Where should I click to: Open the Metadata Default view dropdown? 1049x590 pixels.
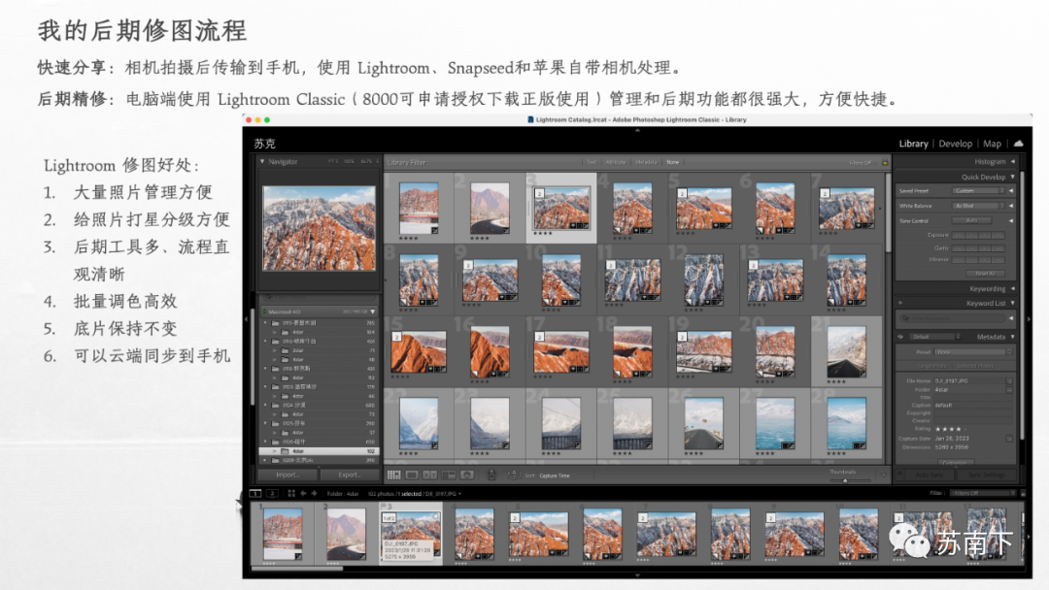[x=935, y=337]
